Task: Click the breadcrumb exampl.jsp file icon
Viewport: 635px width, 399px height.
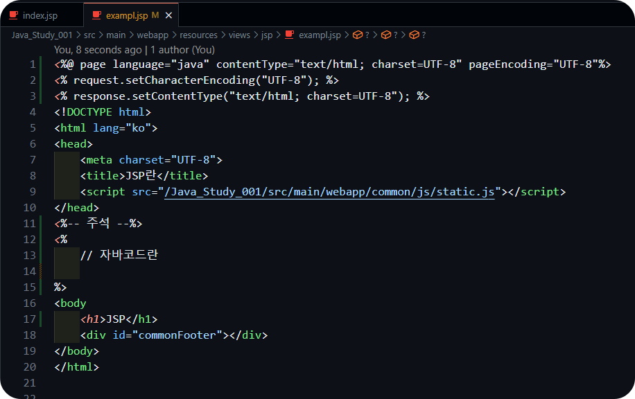Action: click(x=290, y=35)
